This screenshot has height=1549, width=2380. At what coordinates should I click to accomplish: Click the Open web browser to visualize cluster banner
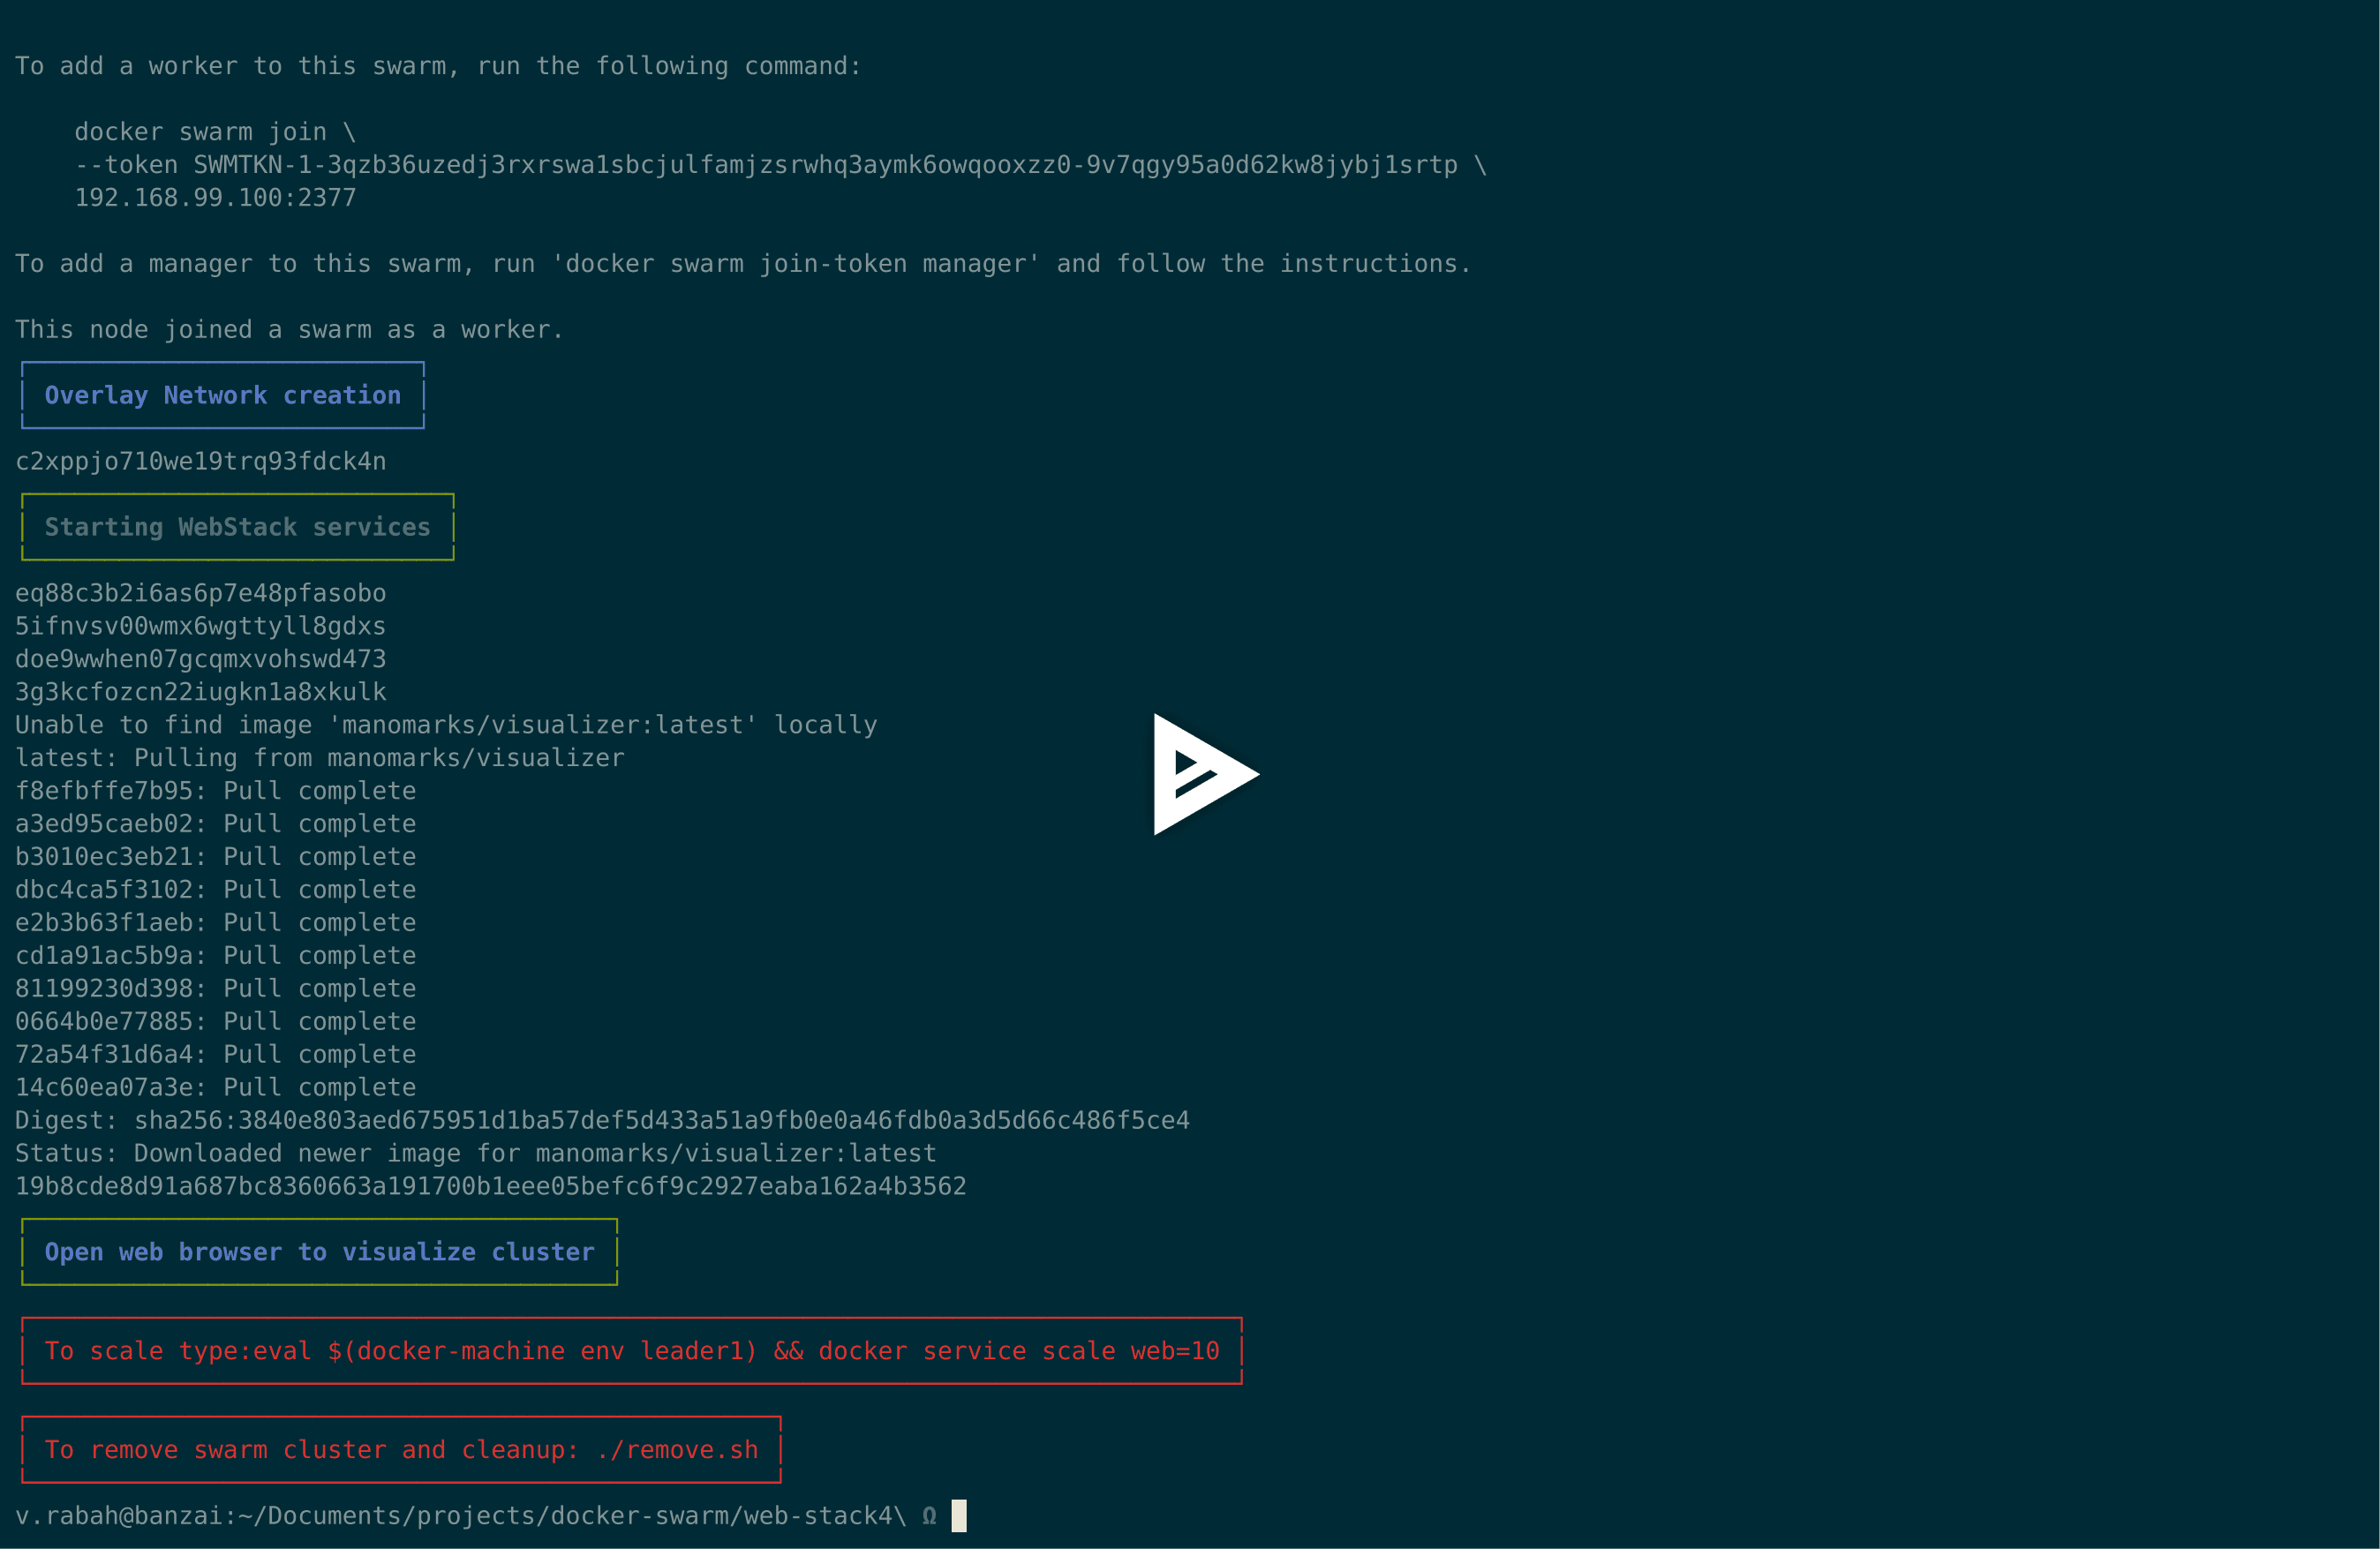pyautogui.click(x=318, y=1251)
